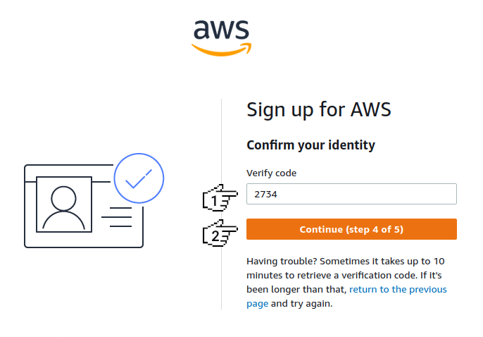Focus the Verify code input field

coord(351,194)
